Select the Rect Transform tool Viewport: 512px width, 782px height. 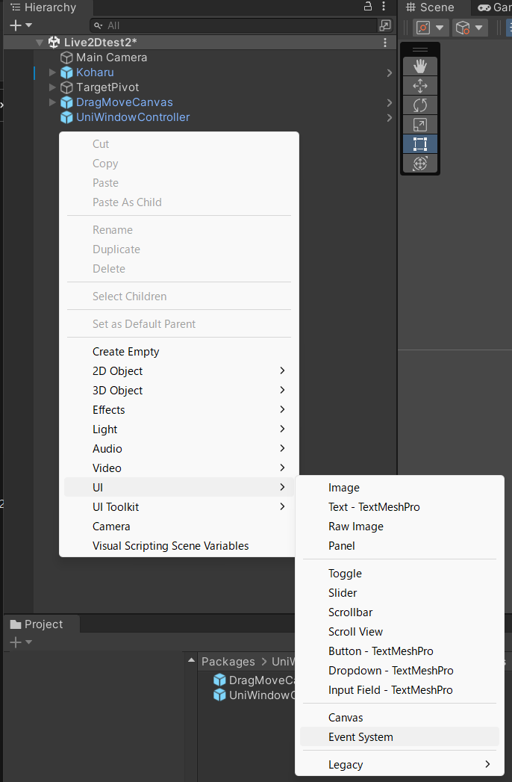coord(420,143)
